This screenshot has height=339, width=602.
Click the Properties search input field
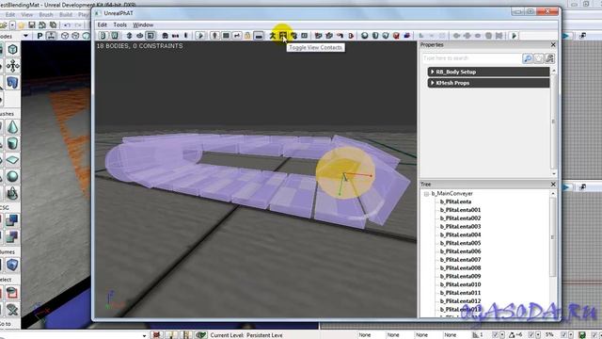[471, 58]
